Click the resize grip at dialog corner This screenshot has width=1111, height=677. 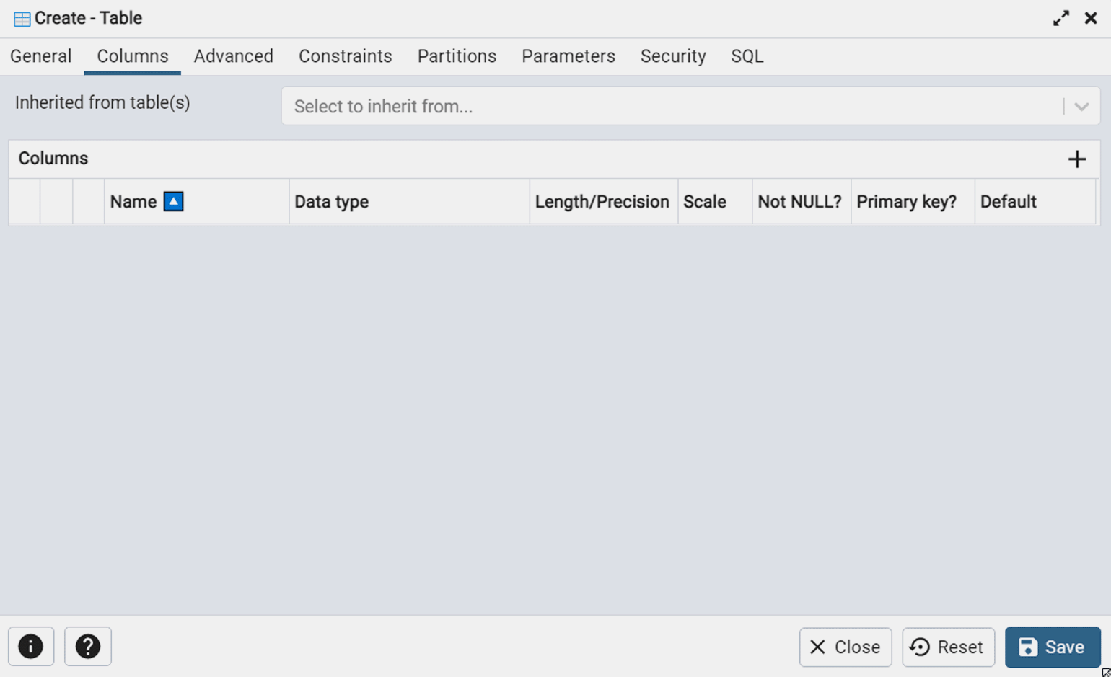[x=1106, y=672]
